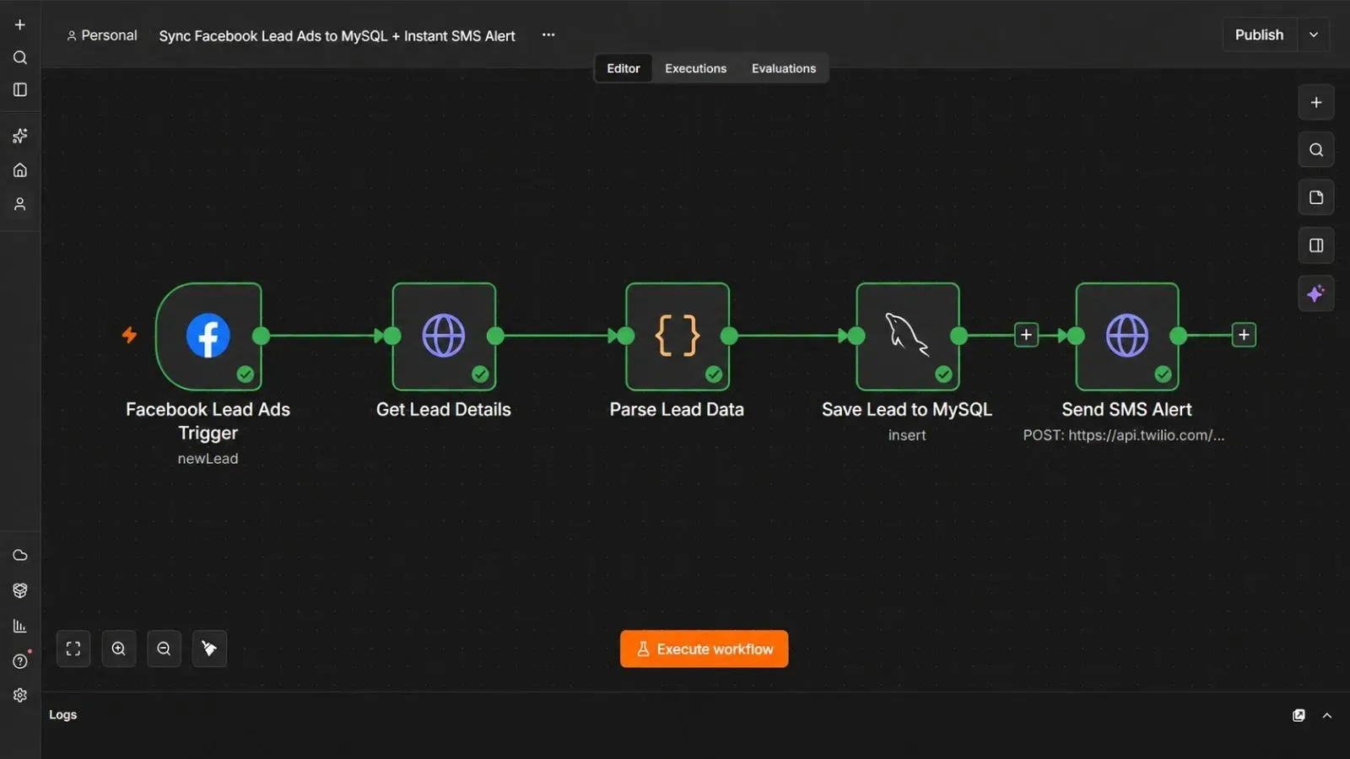Click the plus icon in left sidebar

(20, 25)
